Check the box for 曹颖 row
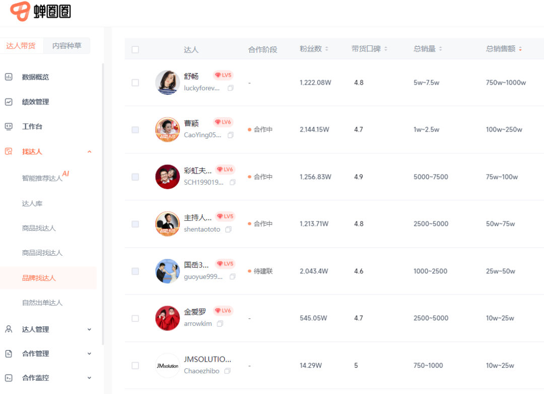This screenshot has height=394, width=544. 135,130
